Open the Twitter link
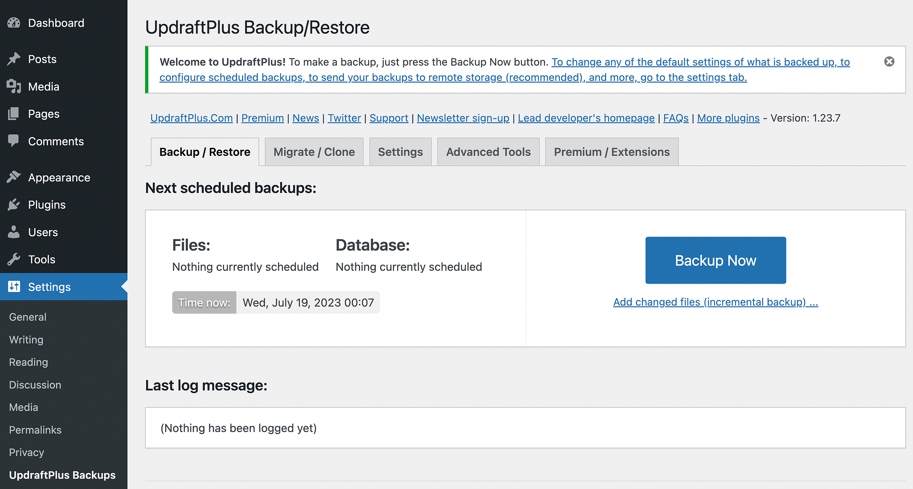This screenshot has height=489, width=913. [344, 118]
